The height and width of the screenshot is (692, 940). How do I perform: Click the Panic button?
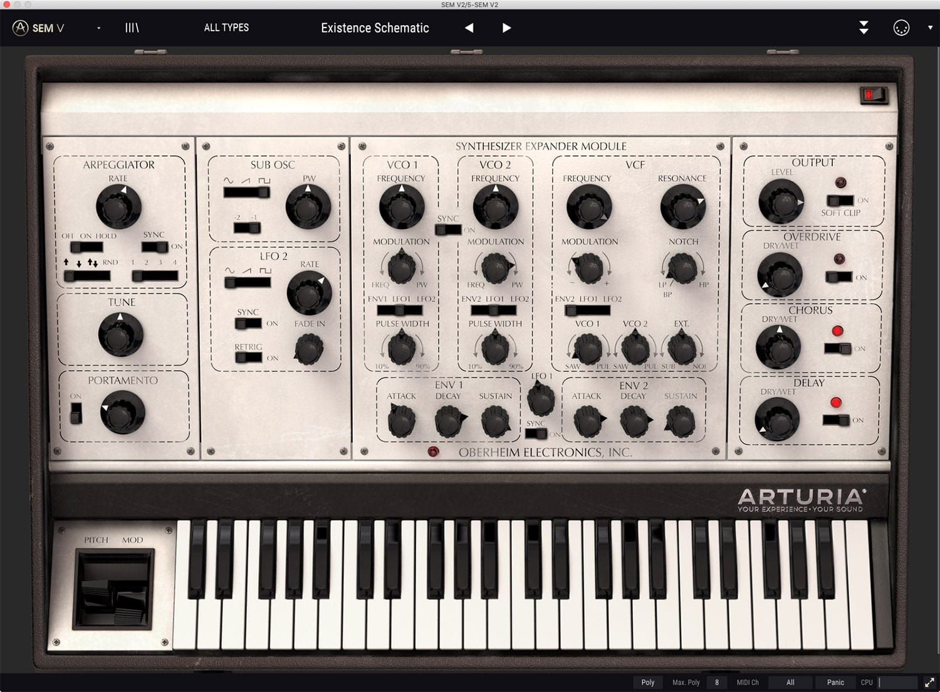coord(835,683)
